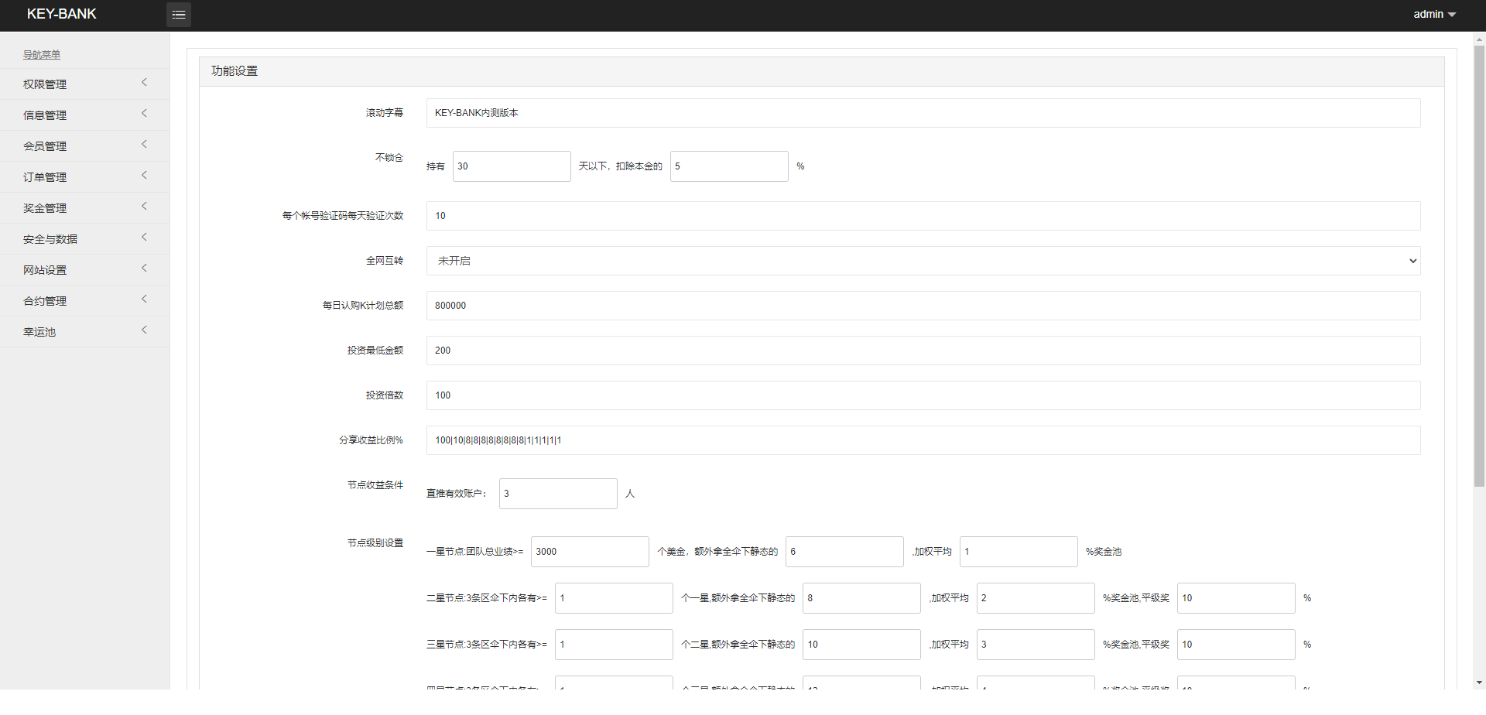Click 二星节点 平级奖 input showing 10
Image resolution: width=1486 pixels, height=715 pixels.
pos(1236,598)
